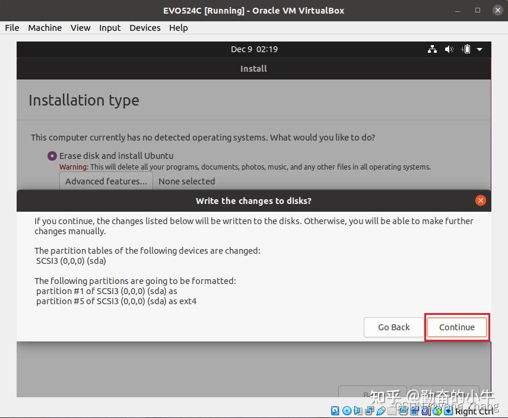Screen dimensions: 508x418
Task: Open Advanced features options
Action: tap(106, 181)
